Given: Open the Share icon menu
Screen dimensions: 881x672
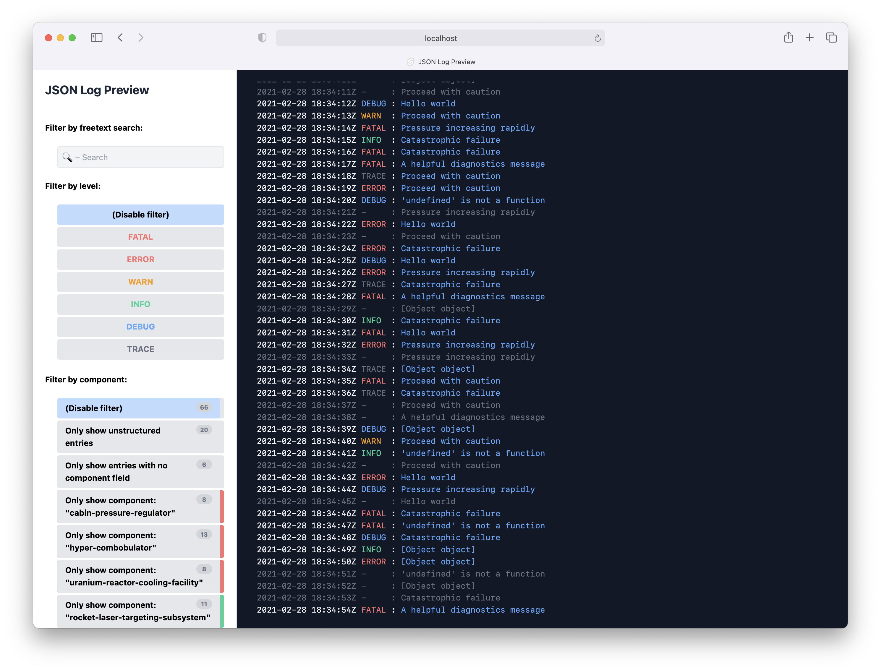Looking at the screenshot, I should pos(788,38).
